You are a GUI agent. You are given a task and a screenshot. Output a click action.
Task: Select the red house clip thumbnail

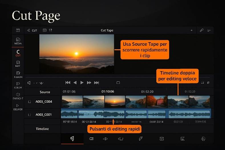(x=157, y=102)
